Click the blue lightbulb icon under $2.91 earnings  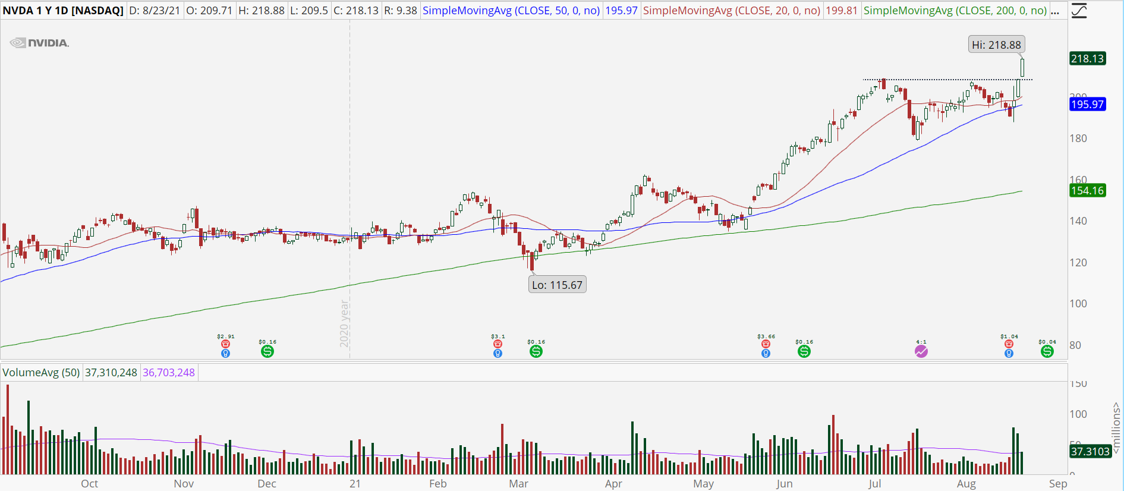click(x=225, y=353)
